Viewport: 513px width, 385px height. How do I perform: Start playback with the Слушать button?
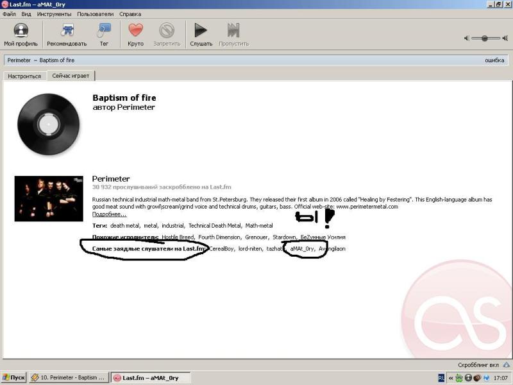pos(201,35)
